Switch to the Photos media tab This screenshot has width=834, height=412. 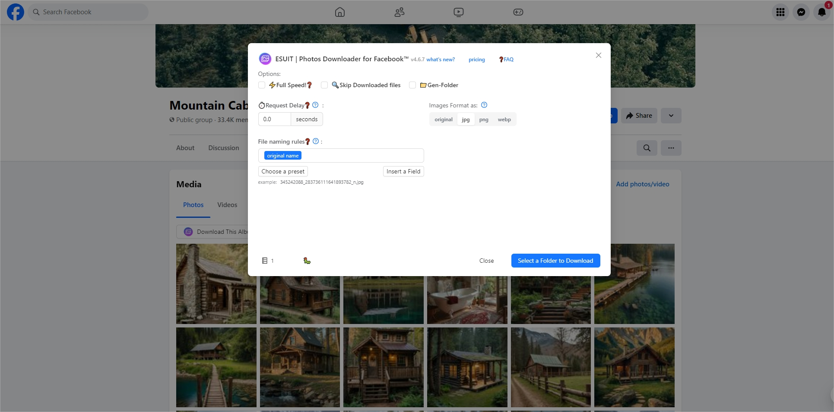[193, 205]
